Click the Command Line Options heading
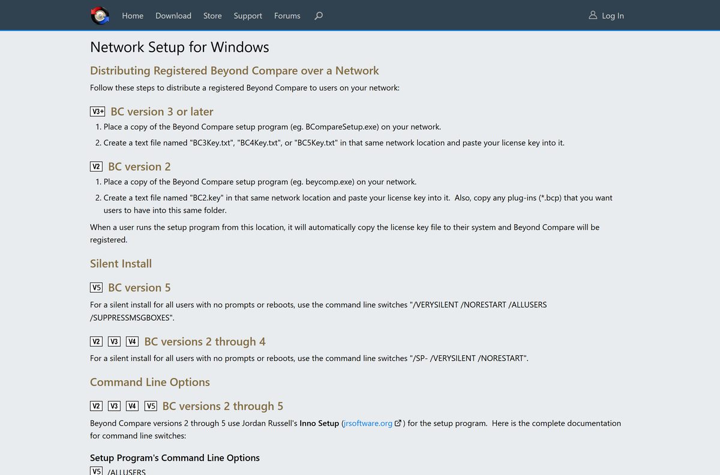The height and width of the screenshot is (475, 720). pyautogui.click(x=150, y=383)
